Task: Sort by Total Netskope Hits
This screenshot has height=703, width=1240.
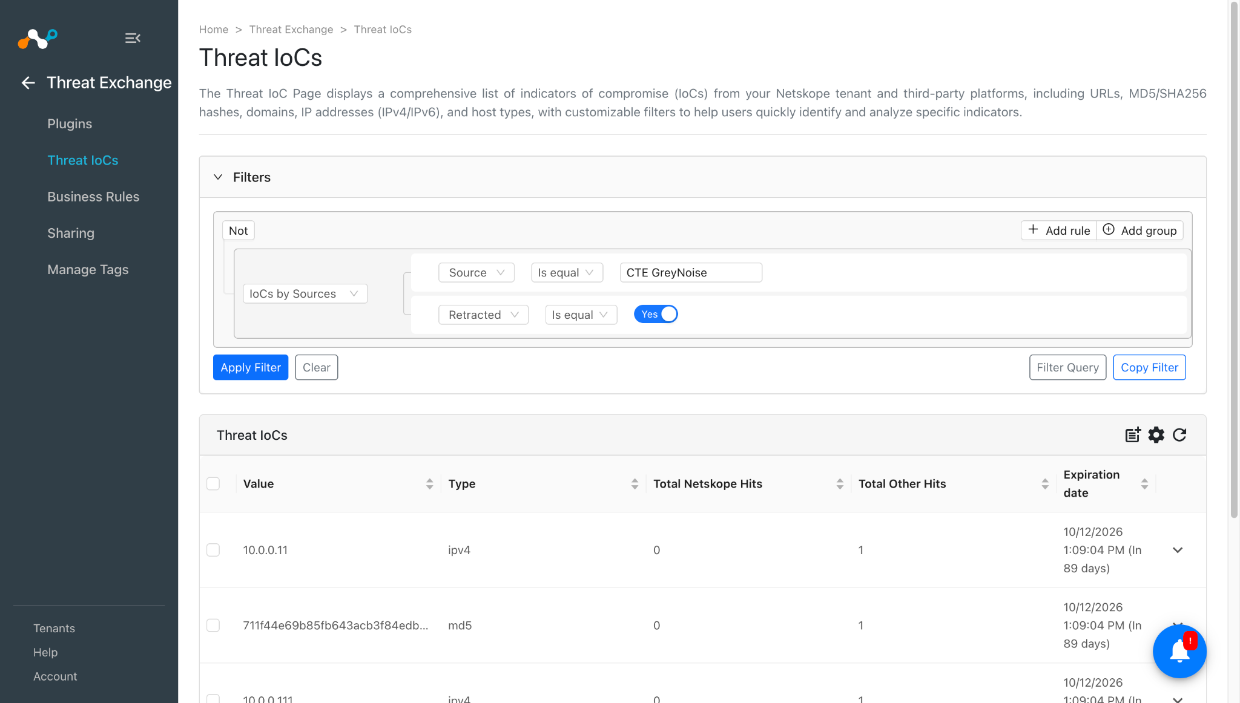Action: (x=840, y=484)
